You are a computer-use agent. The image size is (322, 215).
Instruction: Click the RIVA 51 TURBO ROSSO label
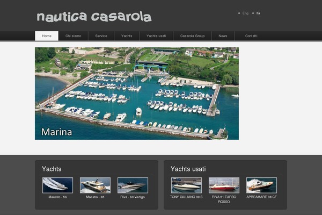pos(224,199)
